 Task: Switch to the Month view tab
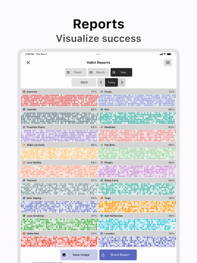tap(98, 72)
